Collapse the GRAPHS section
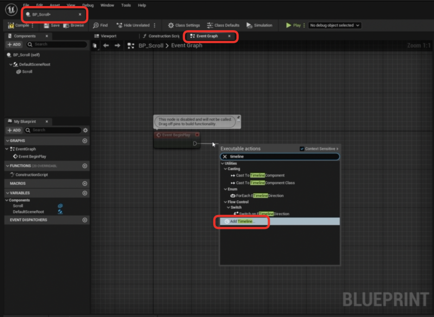Image resolution: width=434 pixels, height=317 pixels. tap(7, 140)
